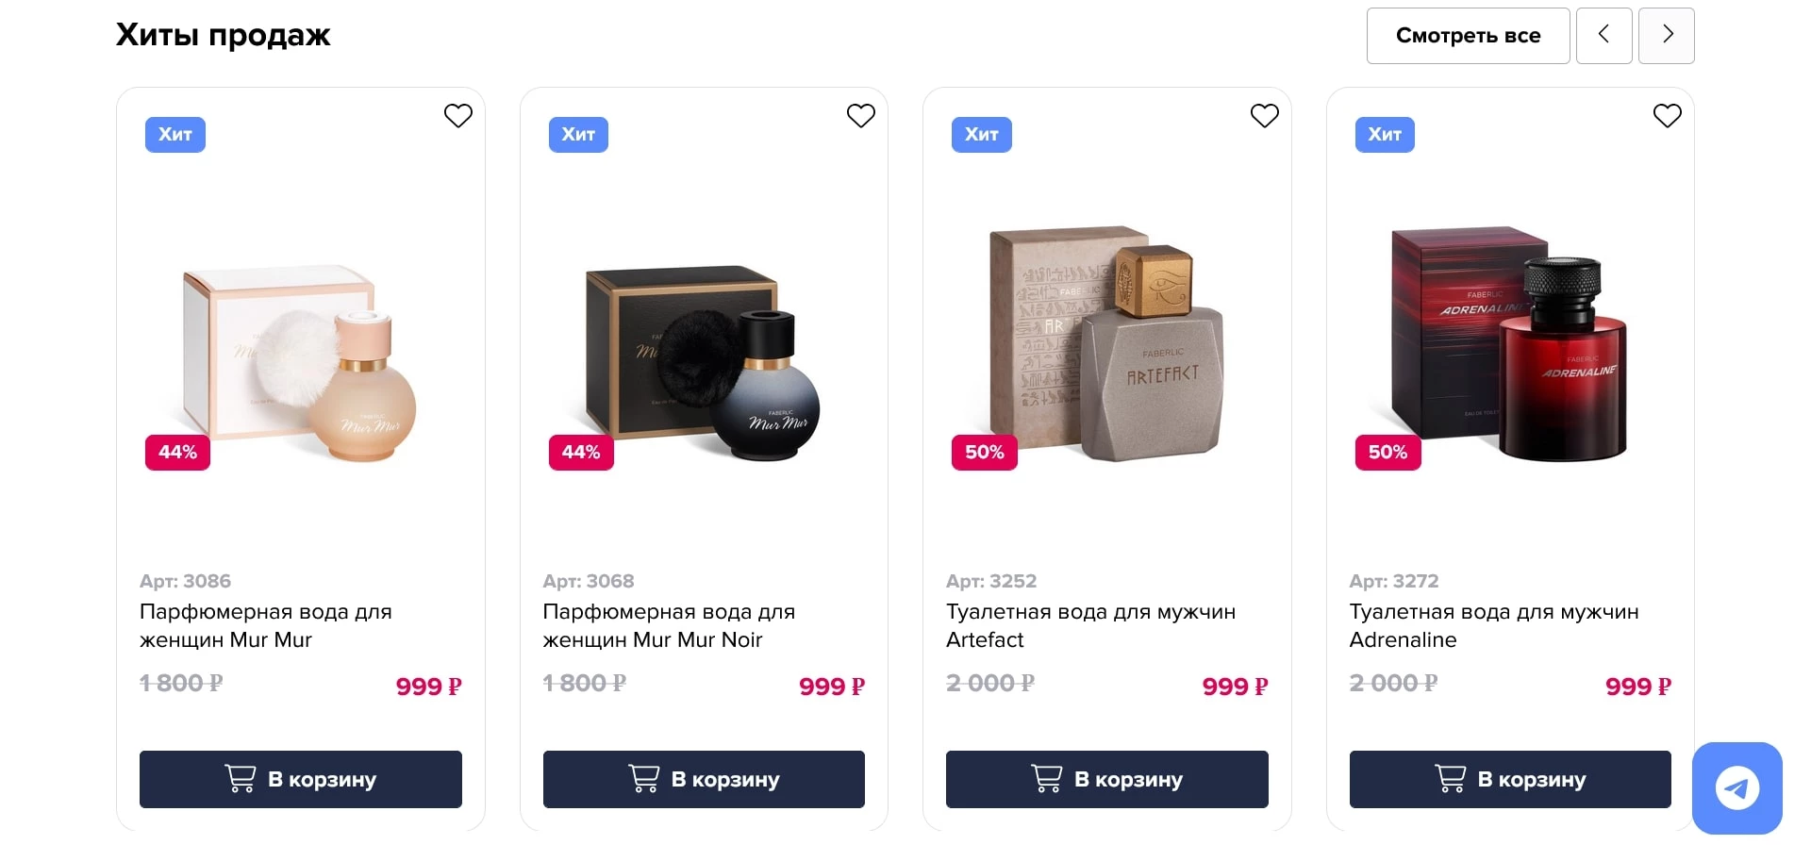The height and width of the screenshot is (861, 1811).
Task: Click the cart icon on Adrenaline's add button
Action: (1450, 779)
